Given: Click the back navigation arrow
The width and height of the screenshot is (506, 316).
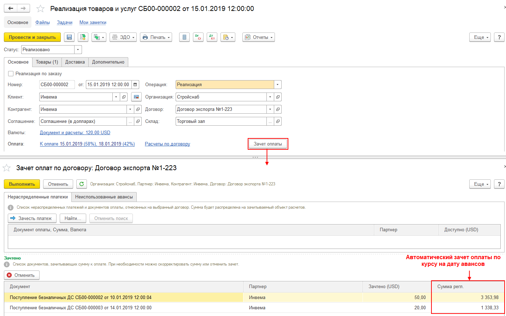Looking at the screenshot, I should (x=11, y=8).
